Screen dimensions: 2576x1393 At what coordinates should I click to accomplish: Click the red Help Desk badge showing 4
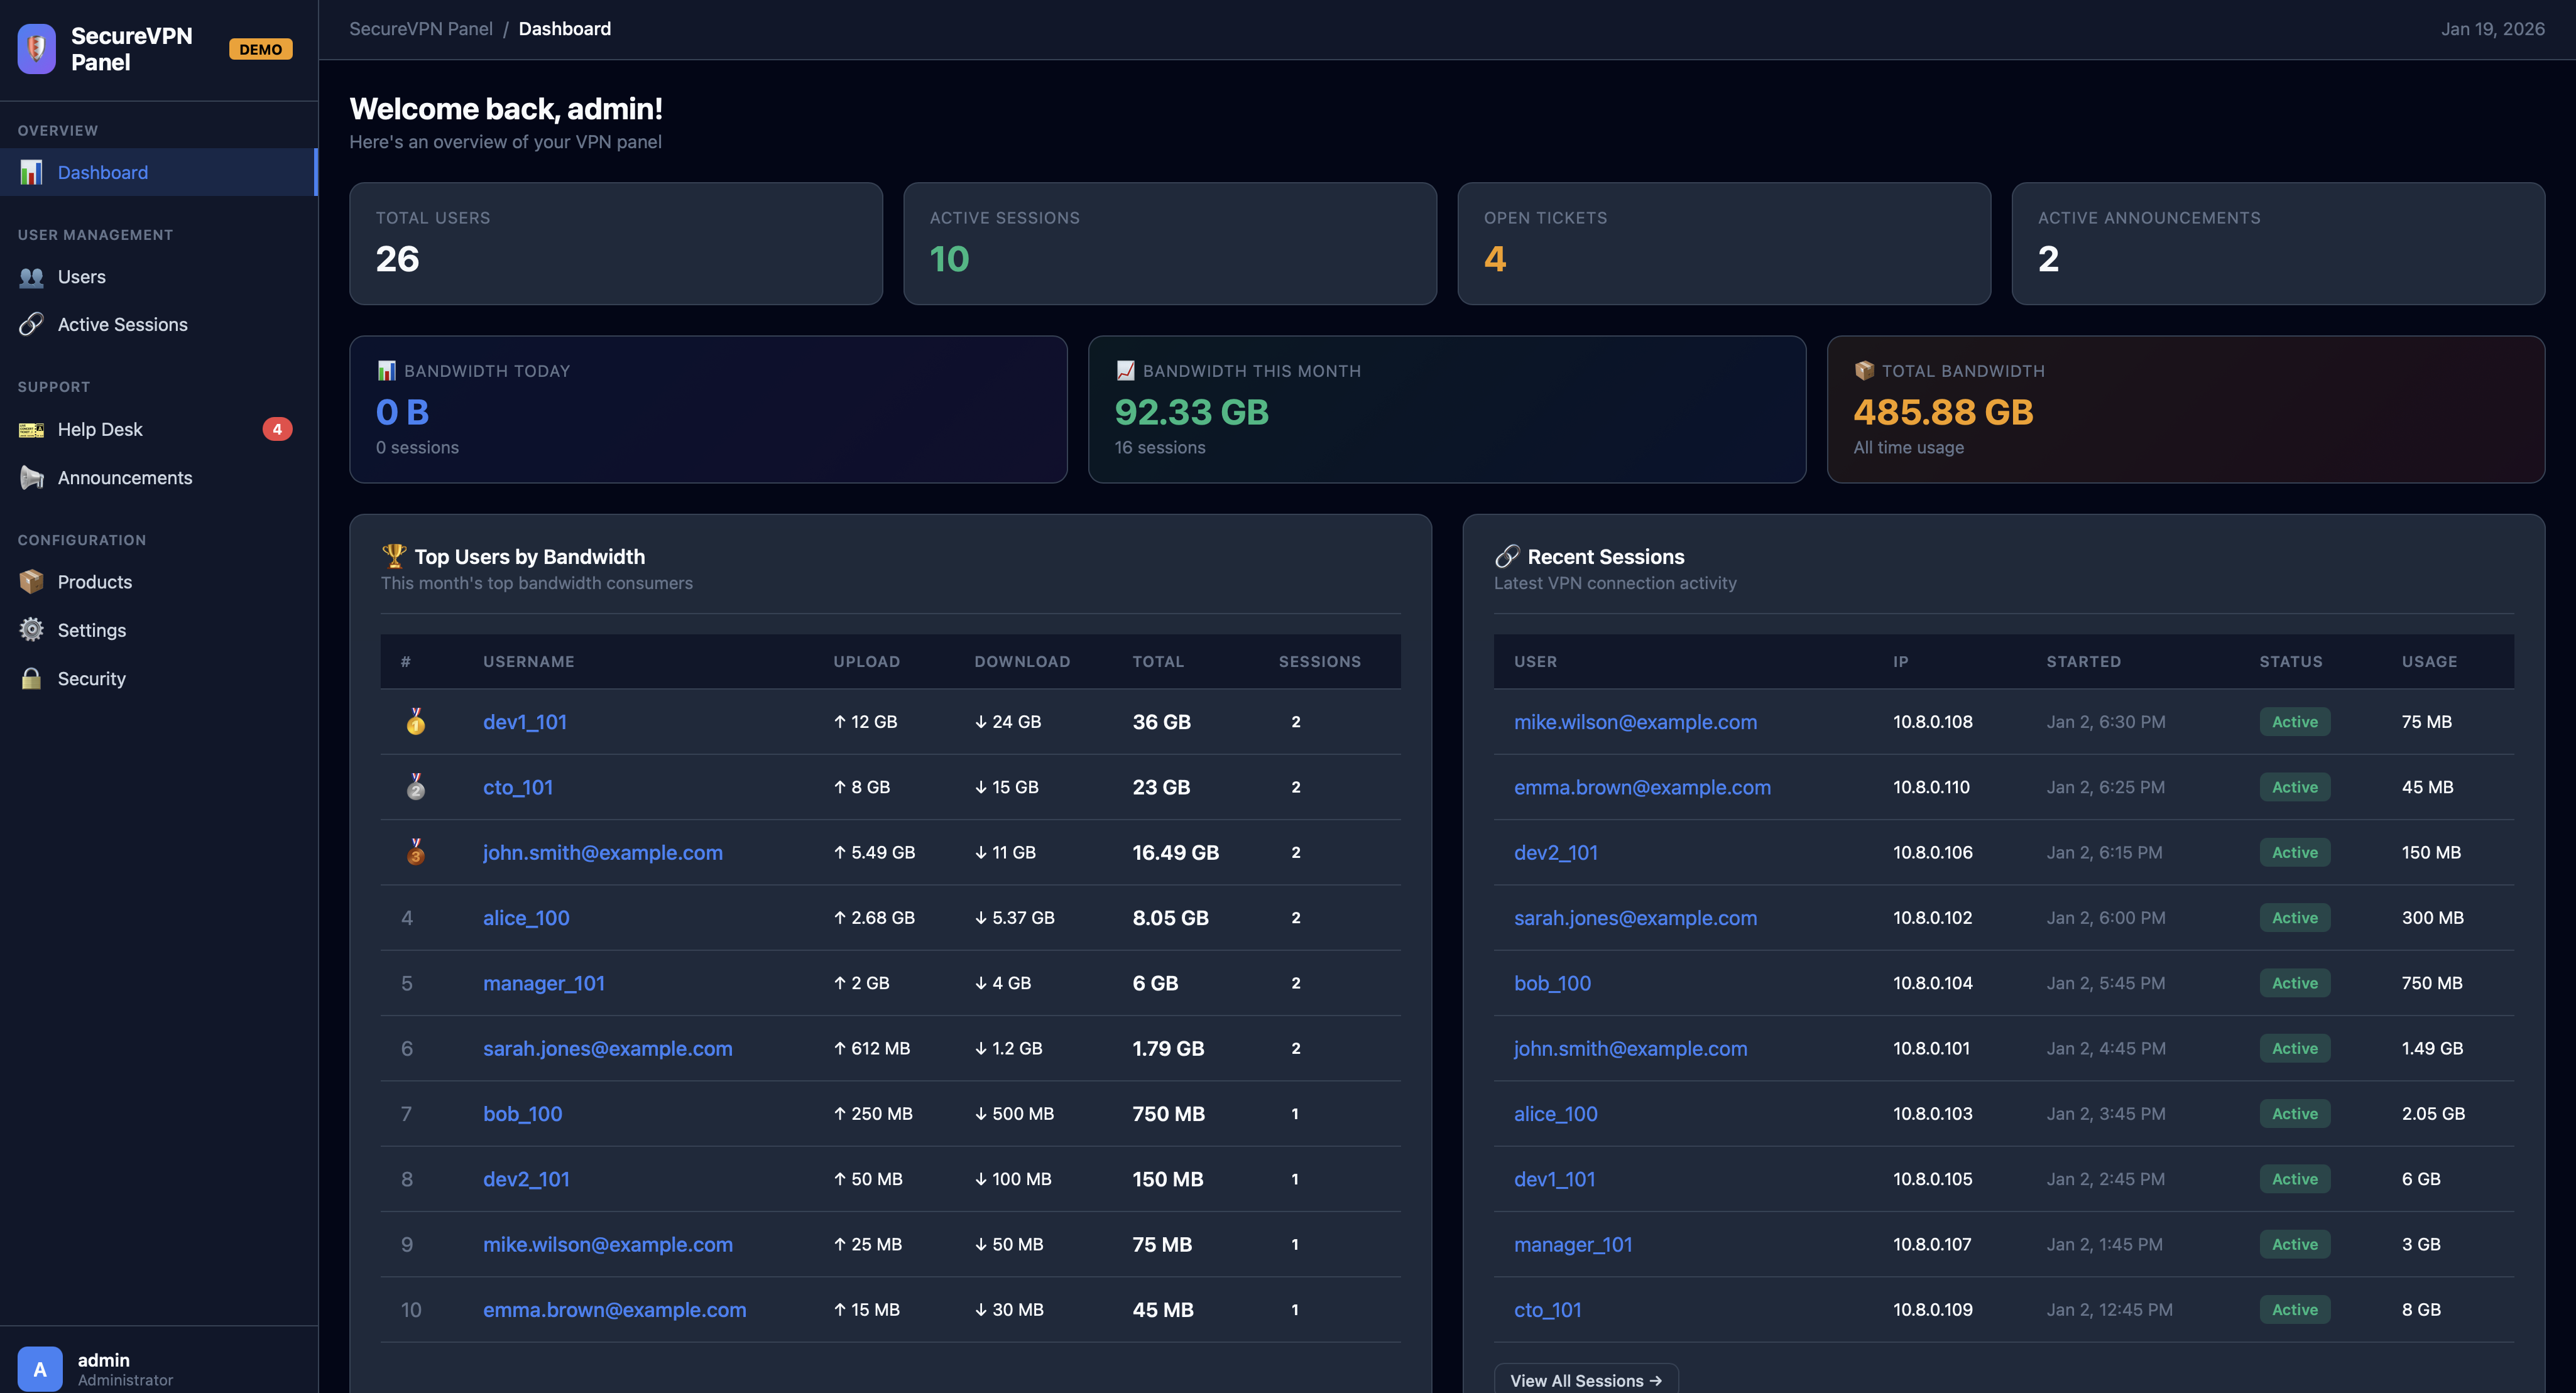pyautogui.click(x=277, y=430)
